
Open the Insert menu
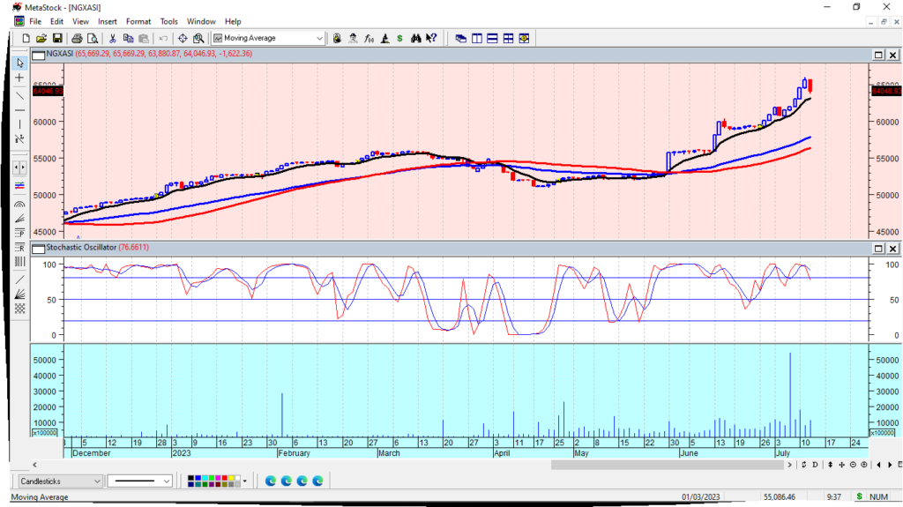click(x=108, y=21)
